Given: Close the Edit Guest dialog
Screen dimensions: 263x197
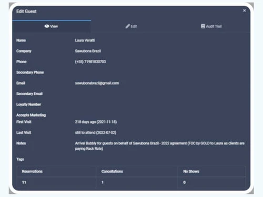Looking at the screenshot, I should pos(244,11).
